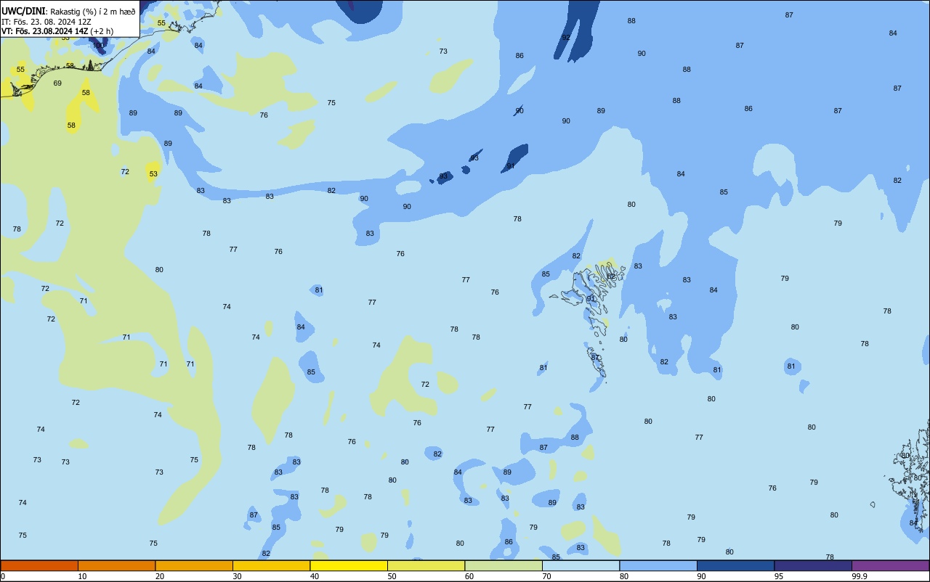Click the '0' legend scale label
Image resolution: width=930 pixels, height=582 pixels.
(x=3, y=576)
